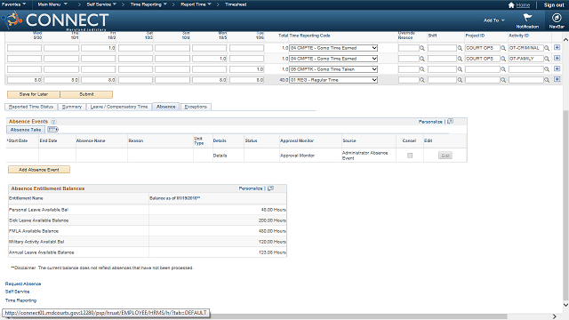Open Activity ID lookup in Comp Time Taken row
569x320 pixels.
547,69
